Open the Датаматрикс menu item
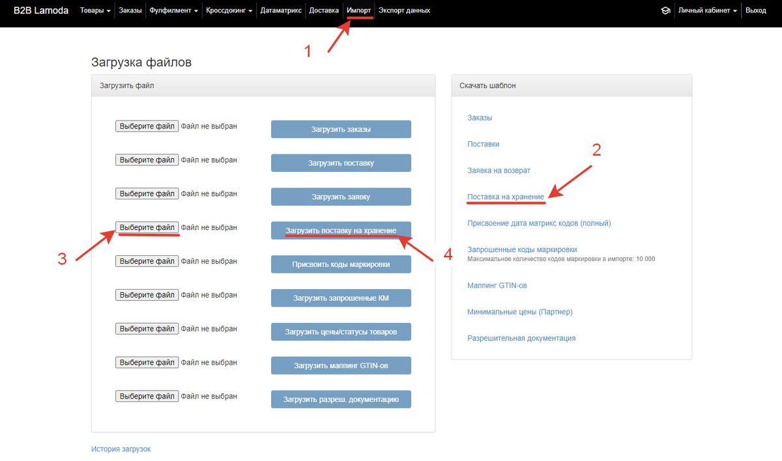This screenshot has width=782, height=461. pyautogui.click(x=281, y=10)
